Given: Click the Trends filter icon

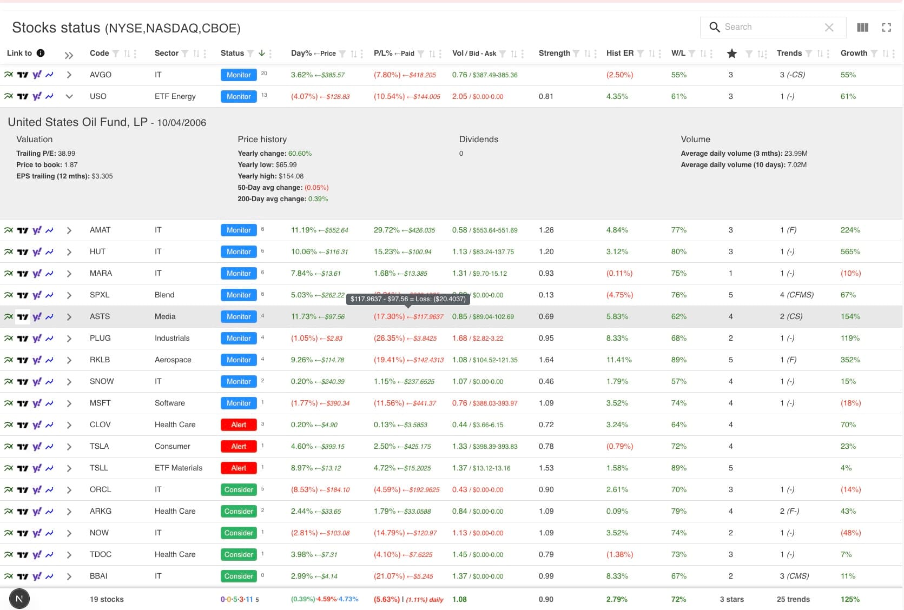Looking at the screenshot, I should tap(809, 54).
